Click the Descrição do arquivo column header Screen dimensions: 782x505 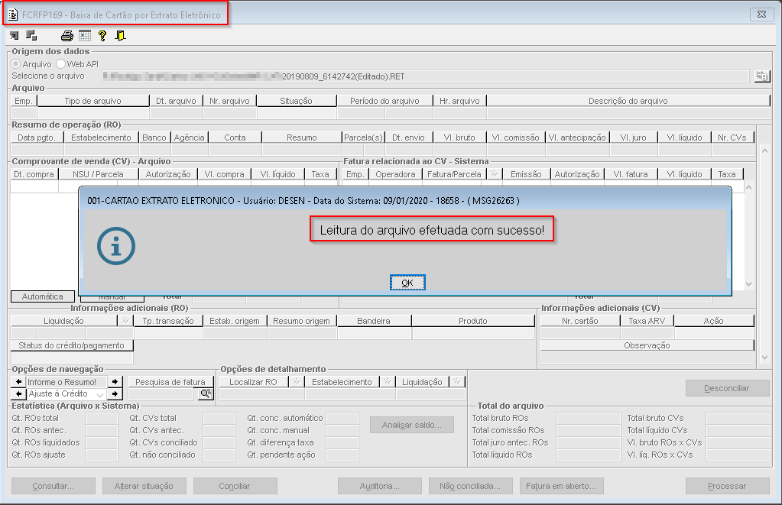pyautogui.click(x=628, y=101)
